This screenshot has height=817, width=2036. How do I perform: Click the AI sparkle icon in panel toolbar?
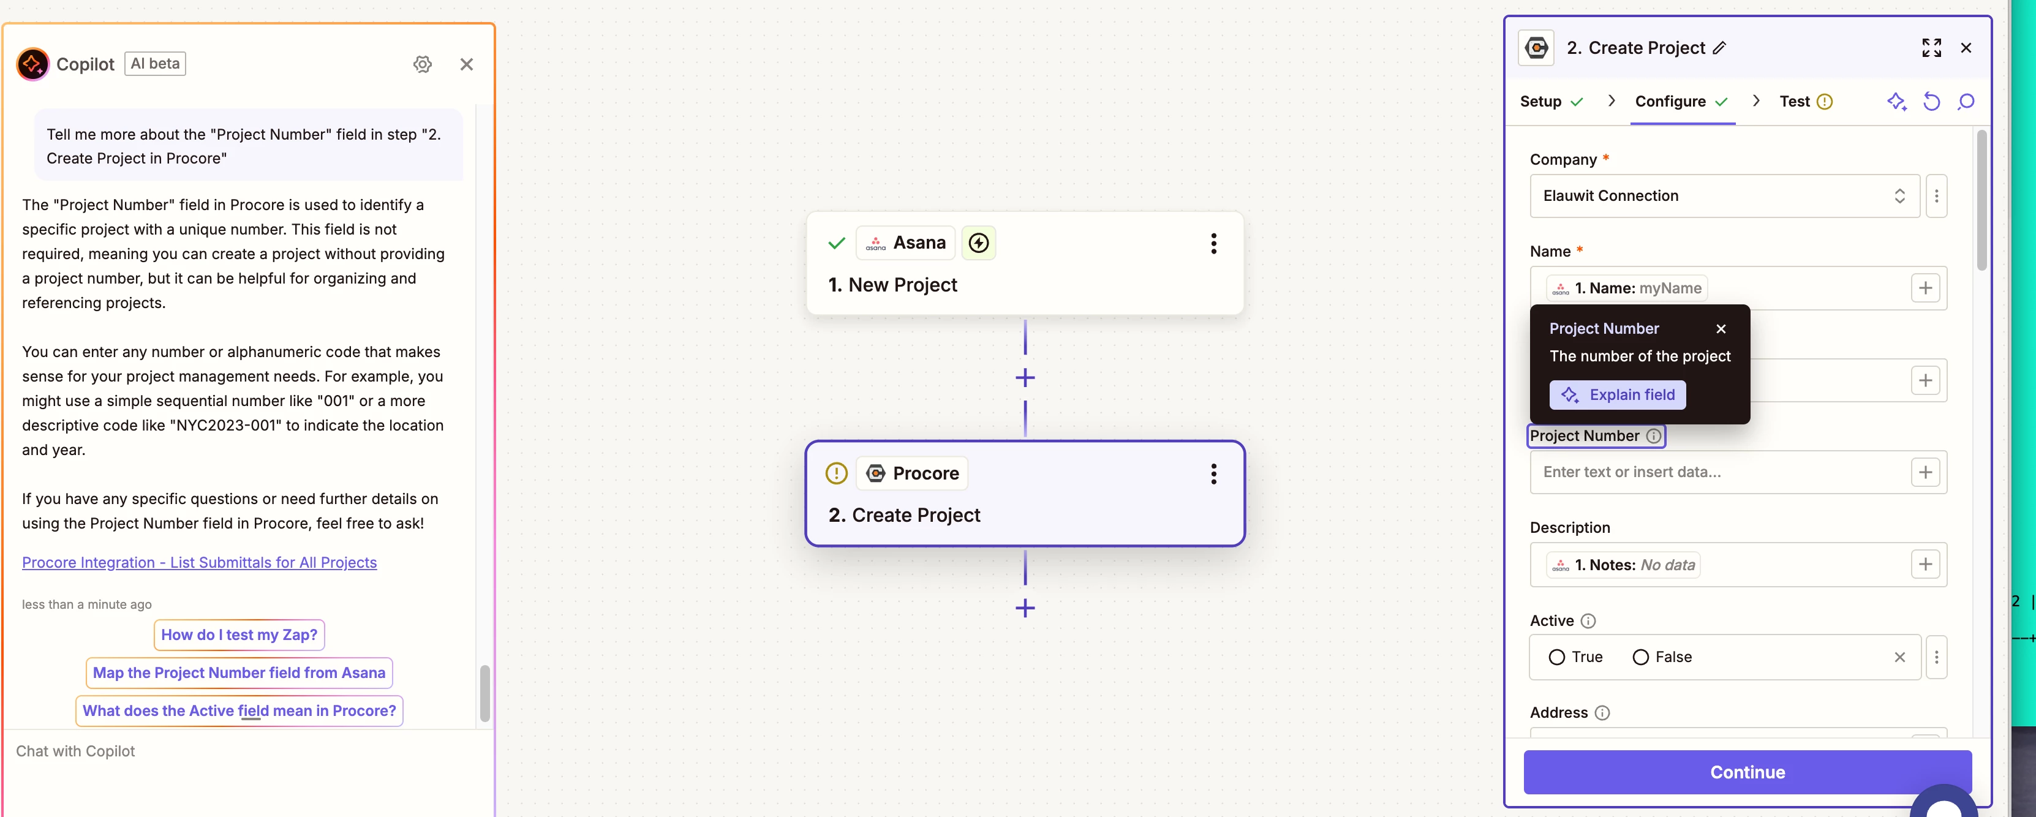coord(1896,101)
